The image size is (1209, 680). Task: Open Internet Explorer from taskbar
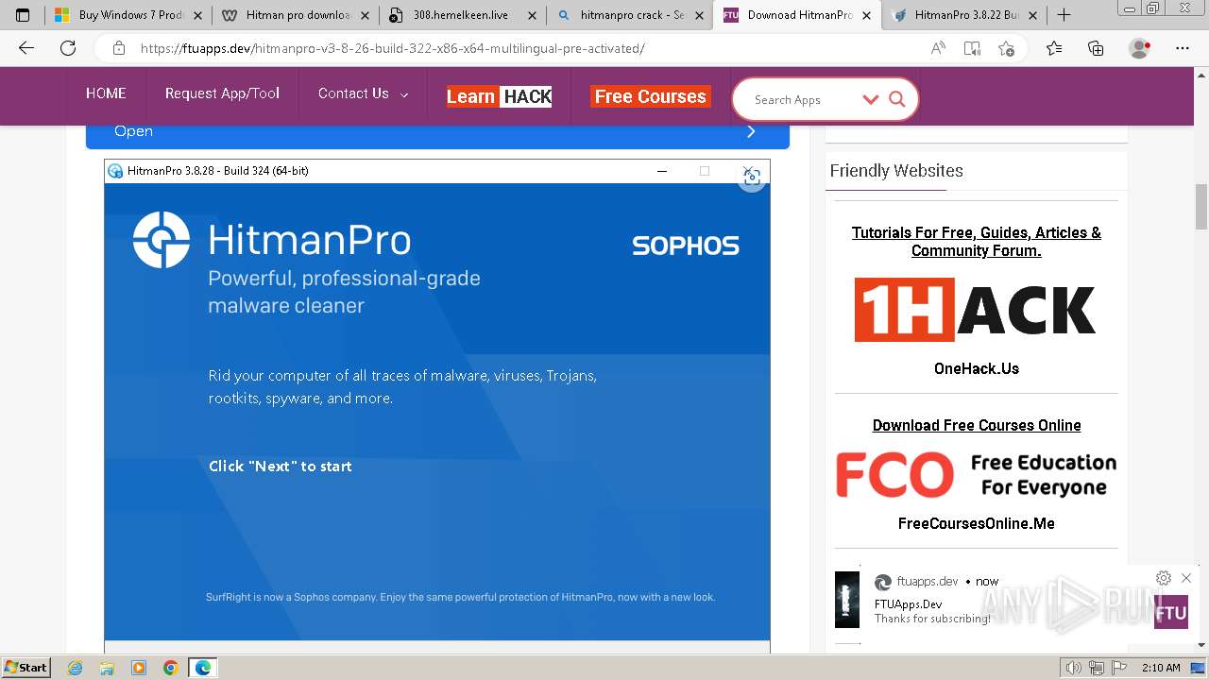pos(76,668)
